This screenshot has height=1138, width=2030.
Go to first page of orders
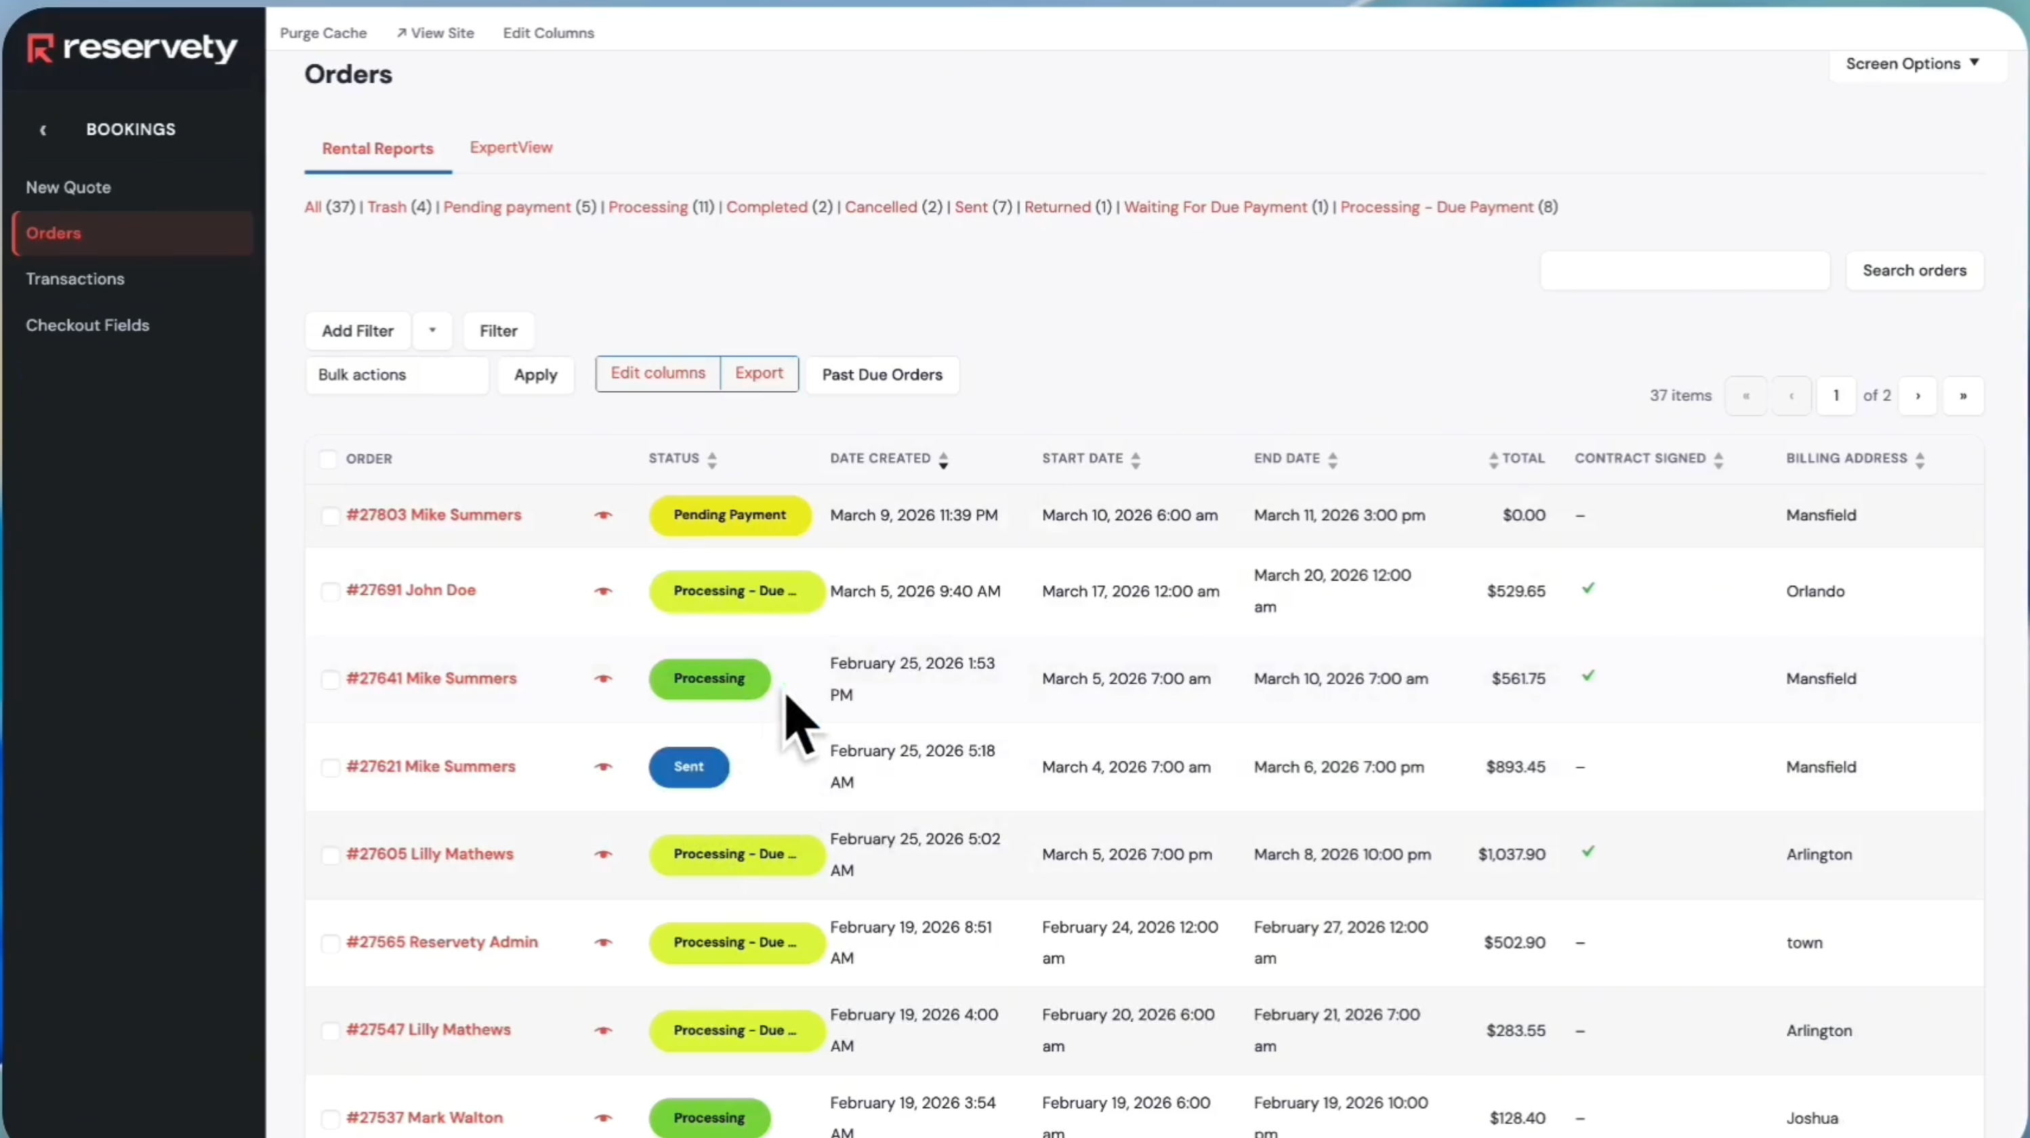tap(1746, 396)
